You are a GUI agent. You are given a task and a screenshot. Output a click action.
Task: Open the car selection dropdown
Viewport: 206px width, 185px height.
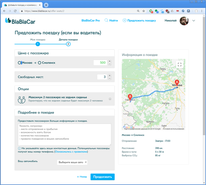[72, 162]
